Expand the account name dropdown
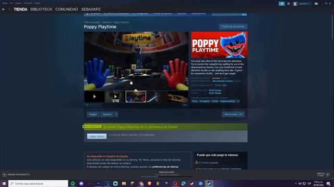 coord(304,4)
